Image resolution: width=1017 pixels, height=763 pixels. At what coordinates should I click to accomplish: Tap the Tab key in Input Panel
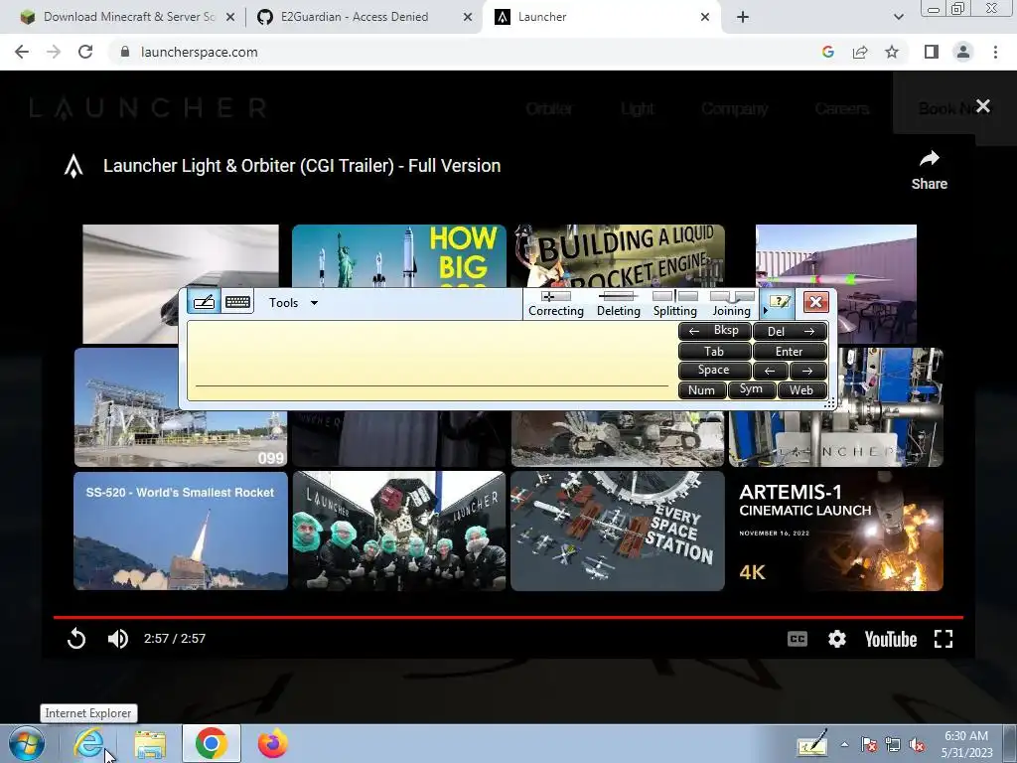coord(714,351)
